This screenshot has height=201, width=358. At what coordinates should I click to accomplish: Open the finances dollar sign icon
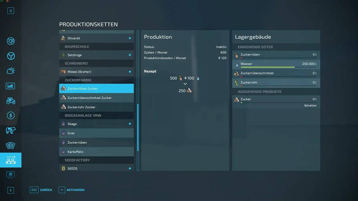[11, 115]
